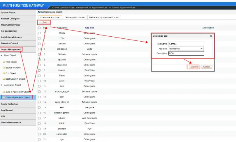Toggle the select-all checkbox in table header

(39, 28)
